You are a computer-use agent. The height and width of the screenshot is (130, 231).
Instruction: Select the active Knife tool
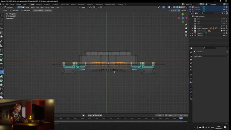pyautogui.click(x=1, y=72)
